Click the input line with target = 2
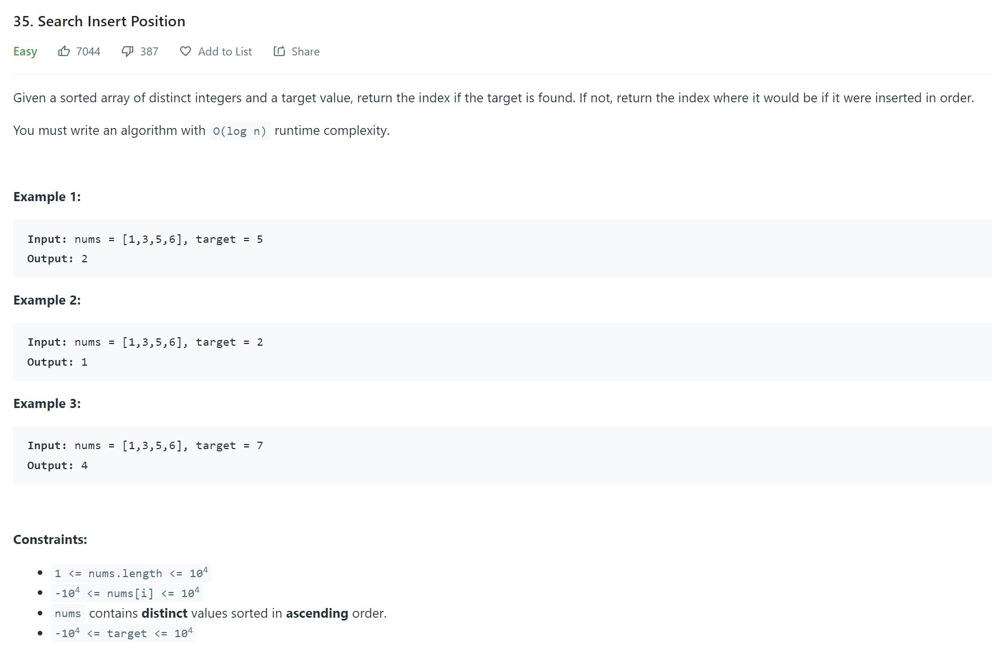The width and height of the screenshot is (992, 648). click(145, 342)
